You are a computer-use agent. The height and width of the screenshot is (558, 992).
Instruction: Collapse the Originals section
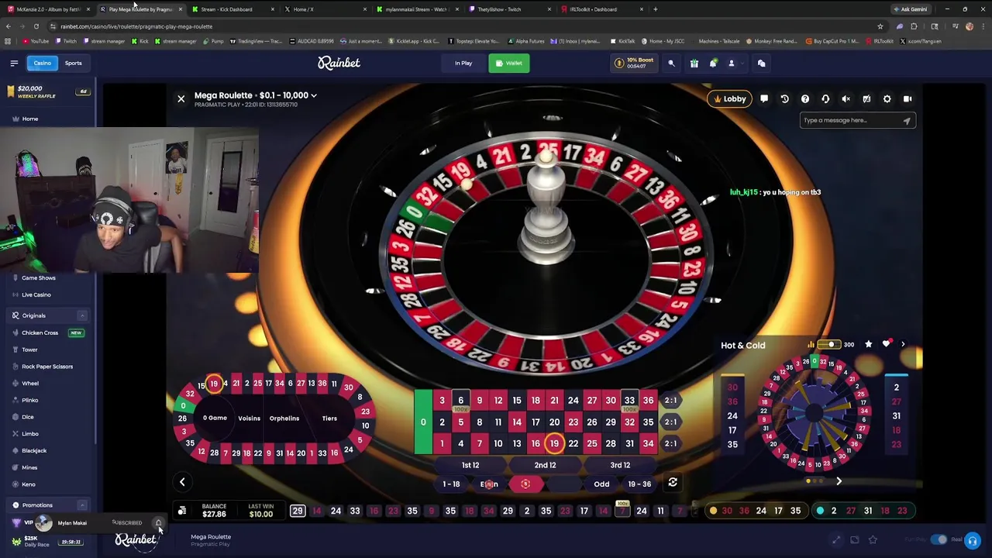82,315
